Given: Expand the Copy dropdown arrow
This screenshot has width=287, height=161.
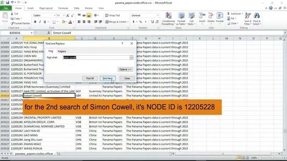Looking at the screenshot, I should [x=21, y=19].
